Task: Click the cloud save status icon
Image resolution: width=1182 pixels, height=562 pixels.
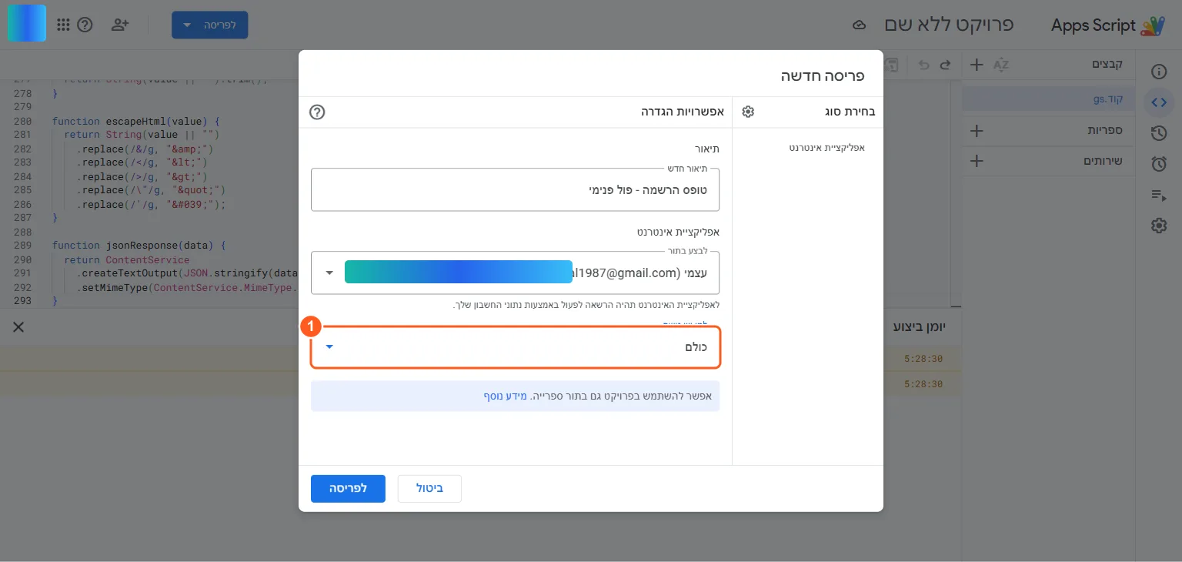Action: (860, 25)
